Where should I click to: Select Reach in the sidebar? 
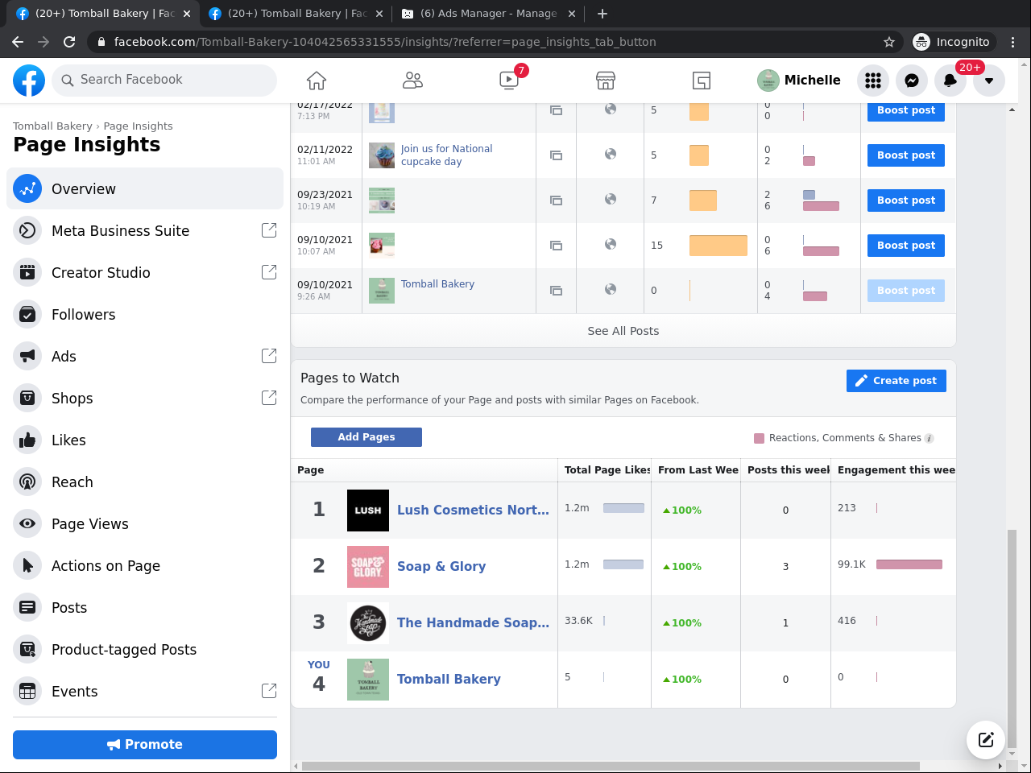[x=145, y=482]
